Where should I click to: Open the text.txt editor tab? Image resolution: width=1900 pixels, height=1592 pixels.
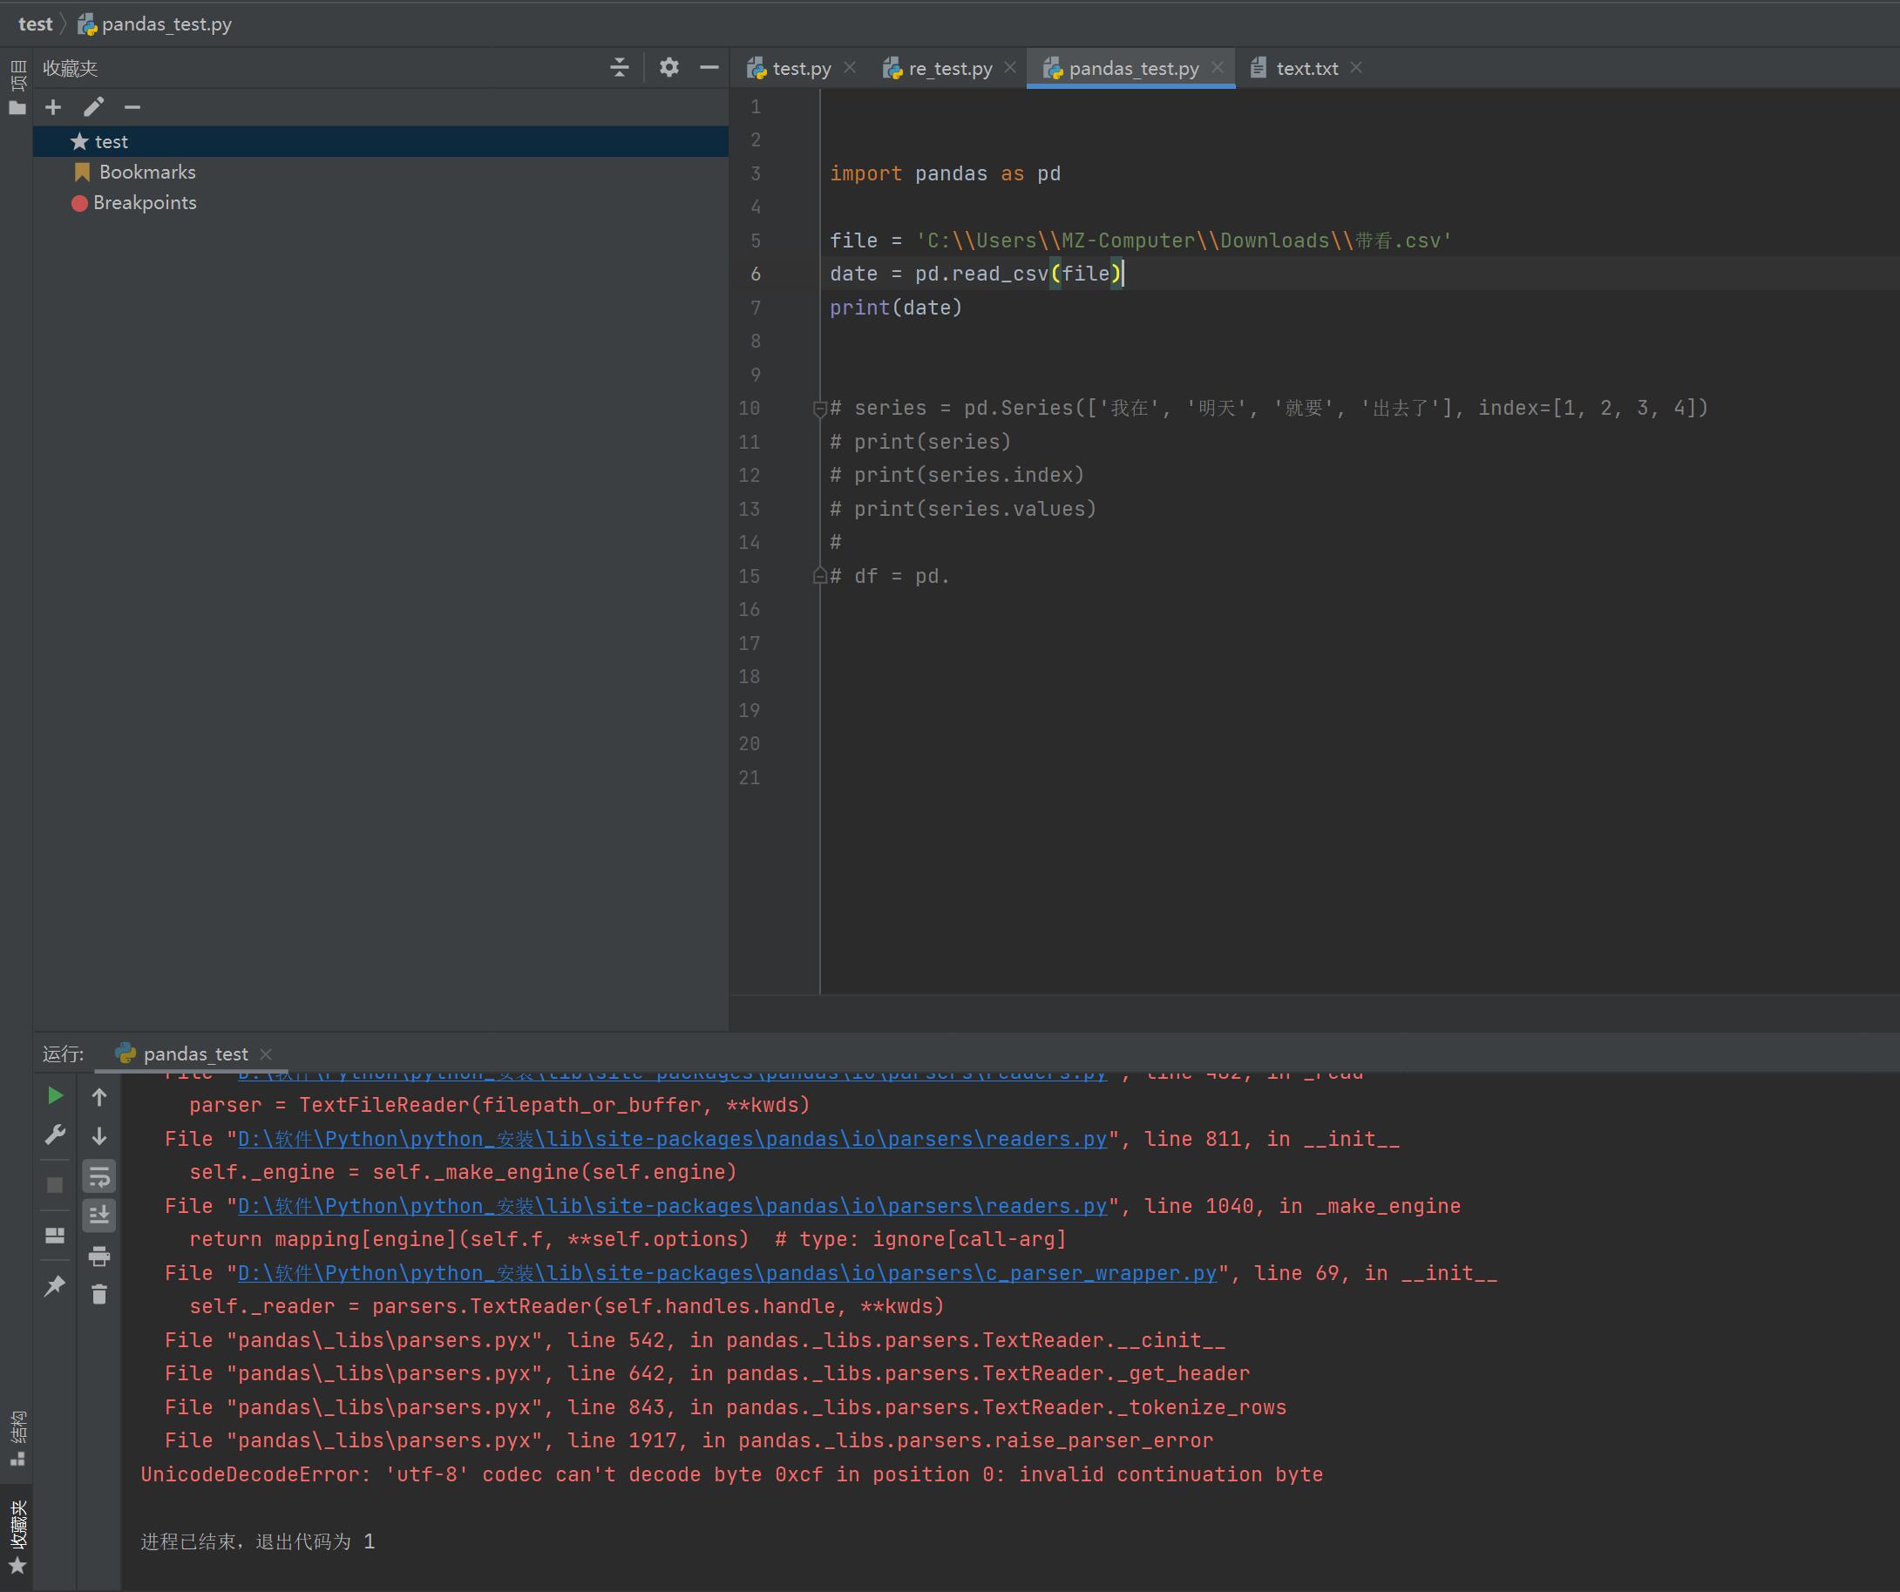click(x=1306, y=69)
